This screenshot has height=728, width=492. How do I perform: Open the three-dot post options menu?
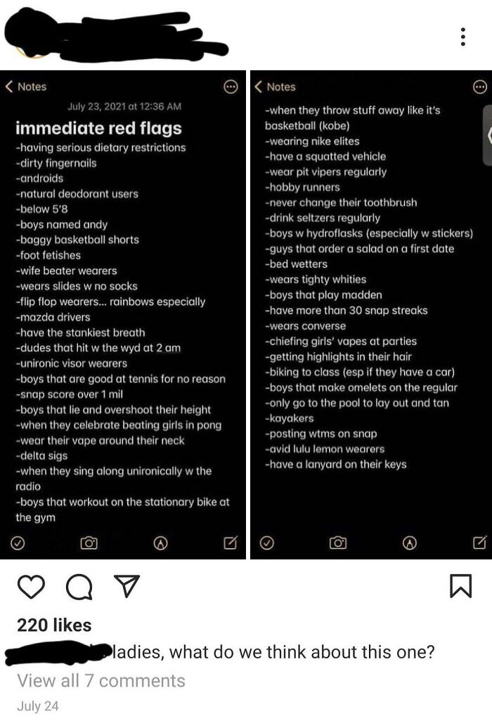click(462, 36)
